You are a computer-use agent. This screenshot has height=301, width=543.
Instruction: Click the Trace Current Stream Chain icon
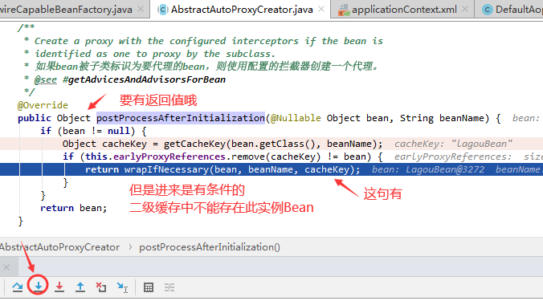pyautogui.click(x=169, y=287)
